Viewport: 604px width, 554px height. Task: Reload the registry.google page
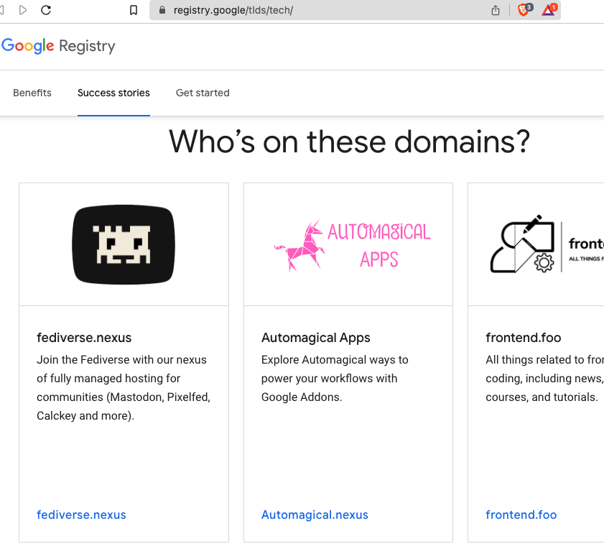pyautogui.click(x=46, y=11)
